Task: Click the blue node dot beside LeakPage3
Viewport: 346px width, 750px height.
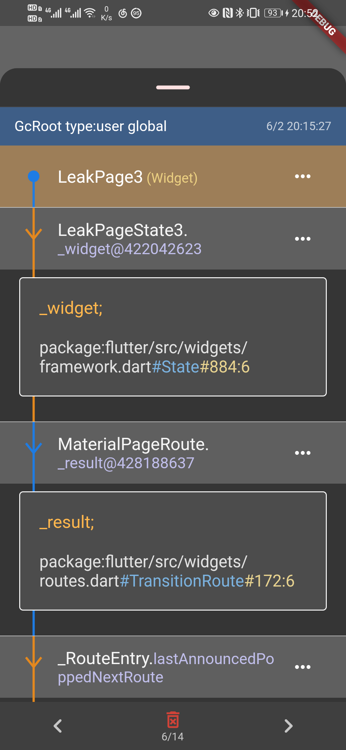Action: pos(34,176)
